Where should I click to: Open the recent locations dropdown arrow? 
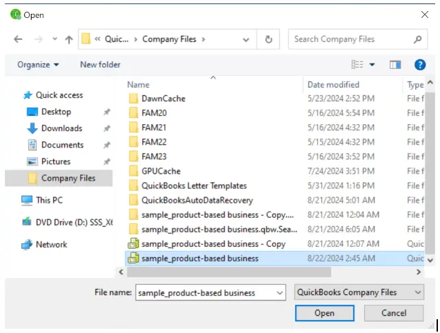point(54,39)
